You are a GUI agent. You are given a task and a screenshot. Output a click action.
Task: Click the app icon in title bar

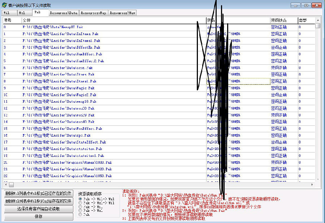[x=4, y=5]
